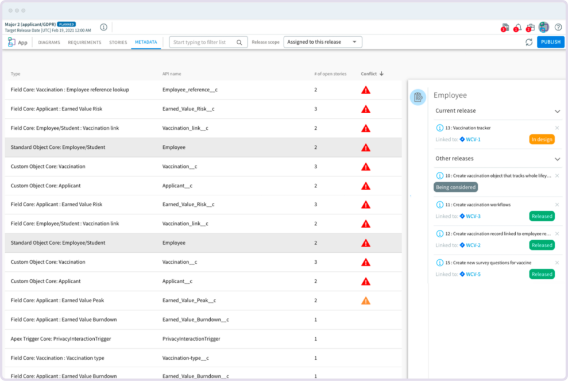Refresh the metadata list
Viewport: 568px width, 381px height.
click(528, 42)
